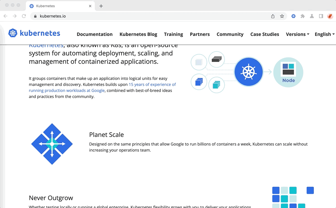This screenshot has width=336, height=208.
Task: Open the Kubernetes browser extension icon
Action: coord(293,16)
